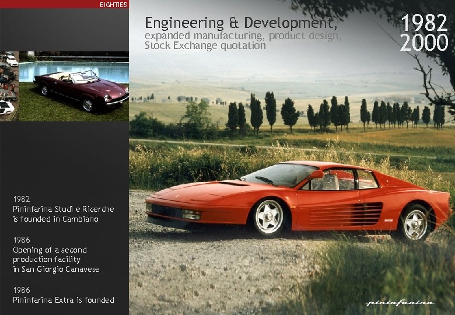Viewport: 455px width, 315px height.
Task: Click 'is founded in Cambiano' line
Action: [55, 219]
